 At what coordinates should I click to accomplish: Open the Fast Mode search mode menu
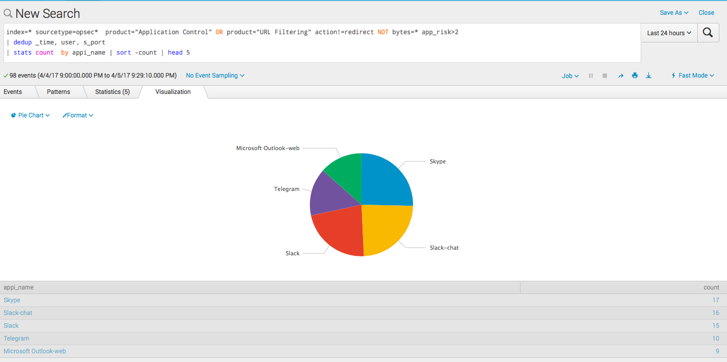tap(692, 76)
